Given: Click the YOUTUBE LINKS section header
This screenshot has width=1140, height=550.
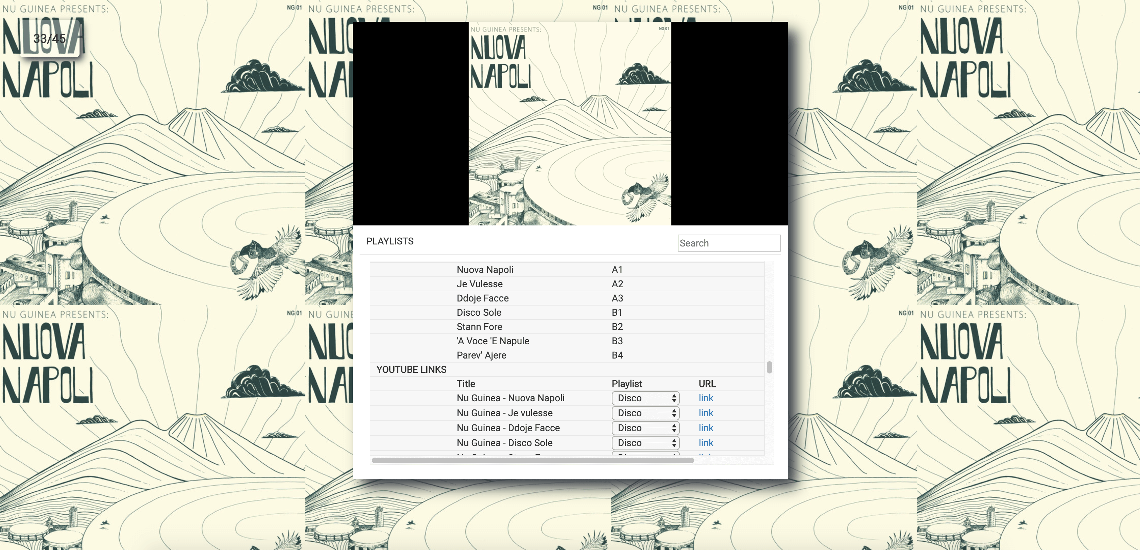Looking at the screenshot, I should pos(412,370).
